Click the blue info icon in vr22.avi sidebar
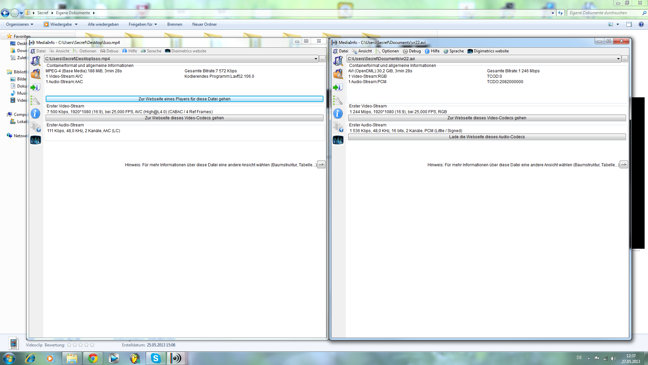This screenshot has width=648, height=365. [x=338, y=114]
